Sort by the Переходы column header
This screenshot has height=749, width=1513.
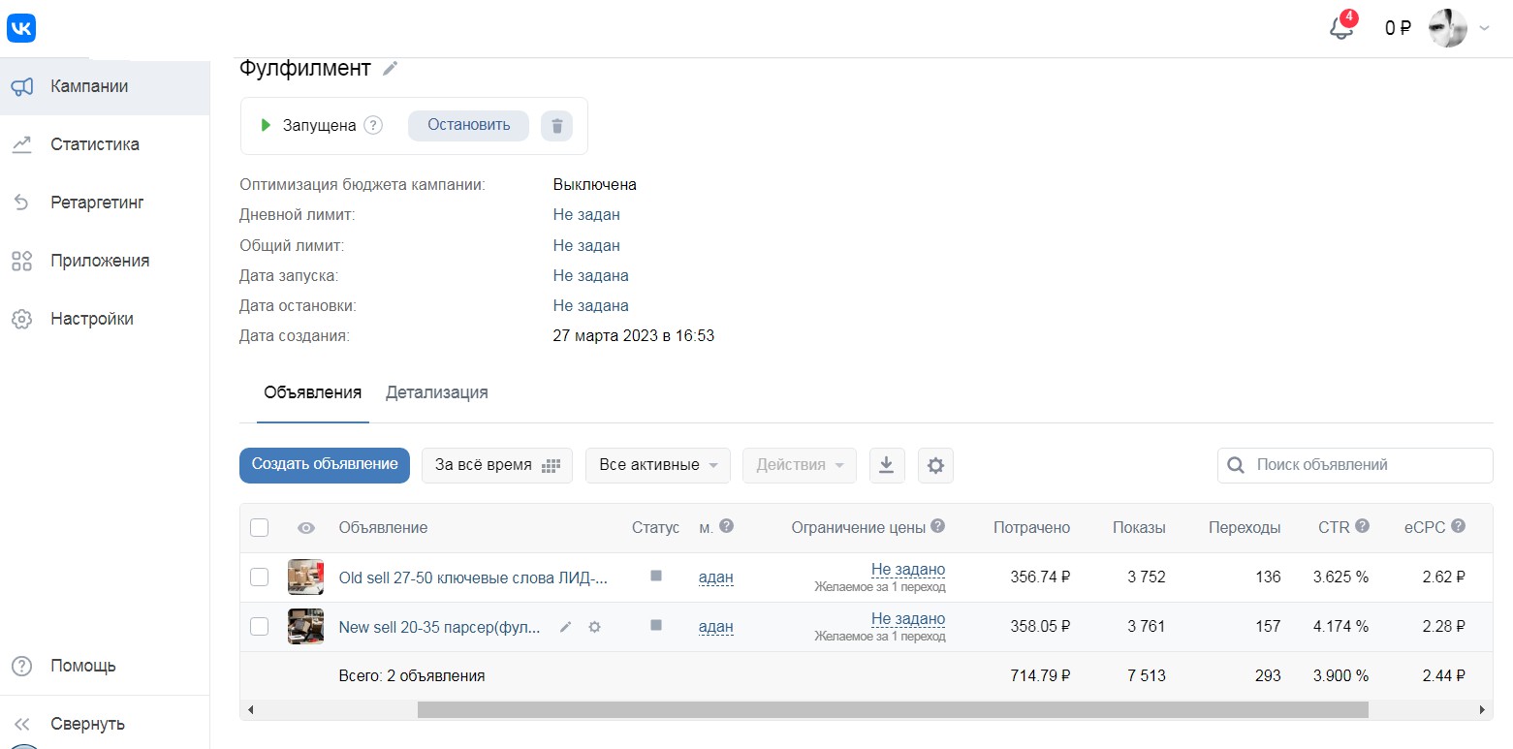click(x=1245, y=527)
